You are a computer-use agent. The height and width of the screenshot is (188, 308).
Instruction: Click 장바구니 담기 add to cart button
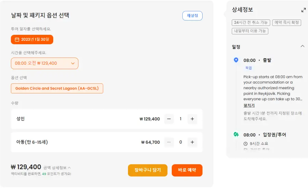(148, 170)
